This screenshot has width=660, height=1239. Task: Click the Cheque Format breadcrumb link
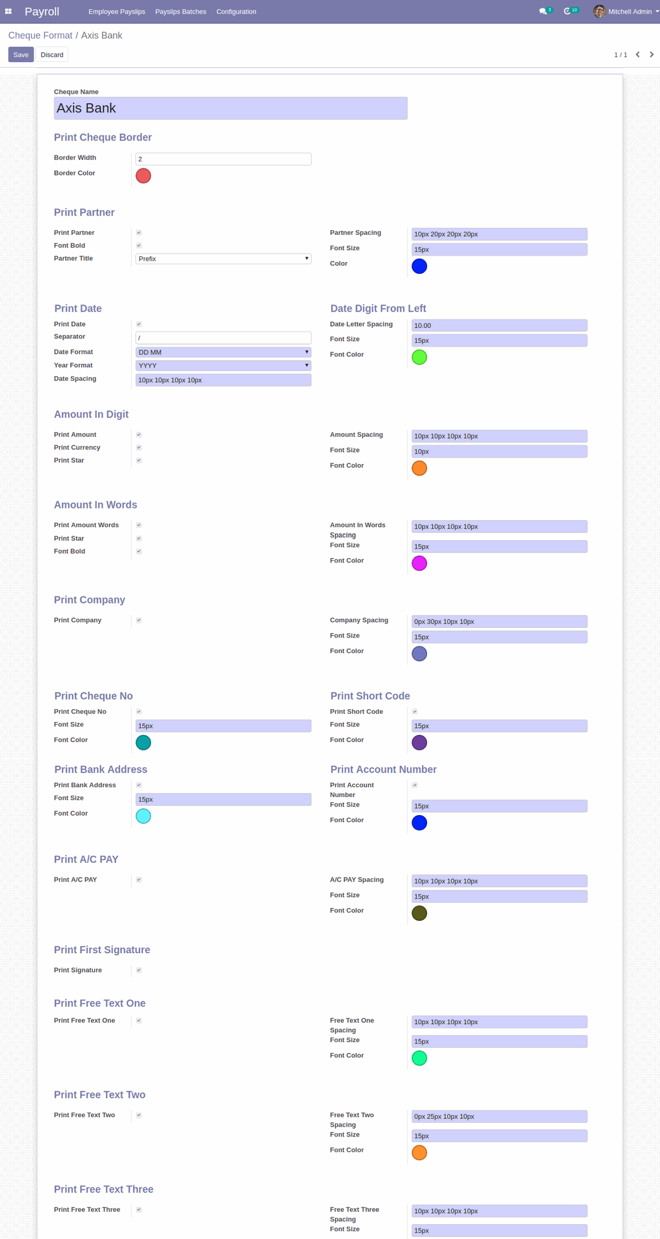coord(40,35)
